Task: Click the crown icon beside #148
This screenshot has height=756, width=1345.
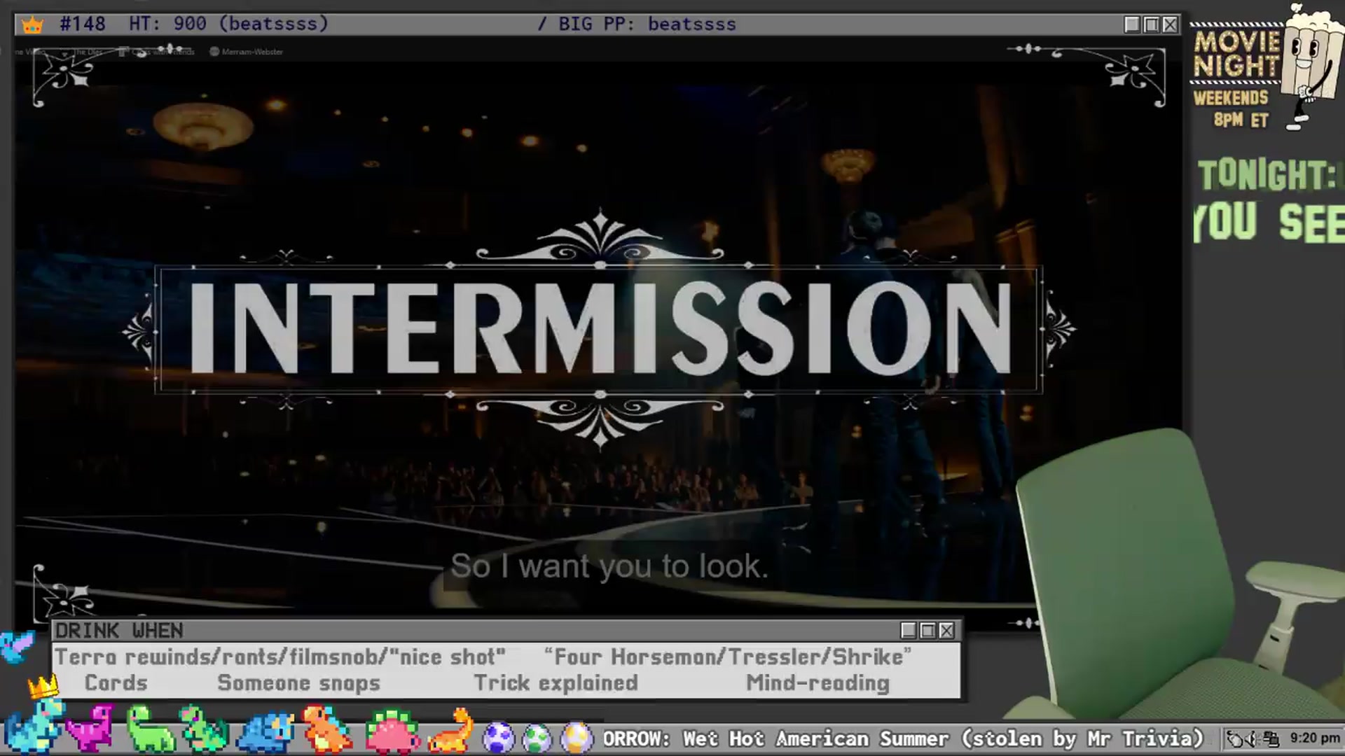Action: coord(32,25)
